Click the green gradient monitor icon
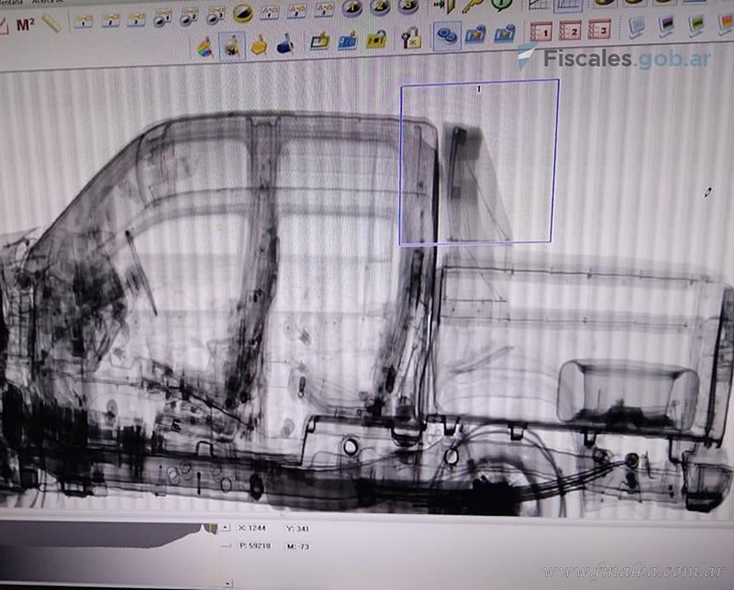Image resolution: width=734 pixels, height=590 pixels. [697, 24]
